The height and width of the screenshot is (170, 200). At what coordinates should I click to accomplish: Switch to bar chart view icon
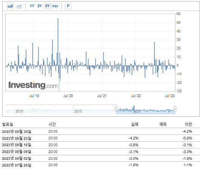point(10,6)
